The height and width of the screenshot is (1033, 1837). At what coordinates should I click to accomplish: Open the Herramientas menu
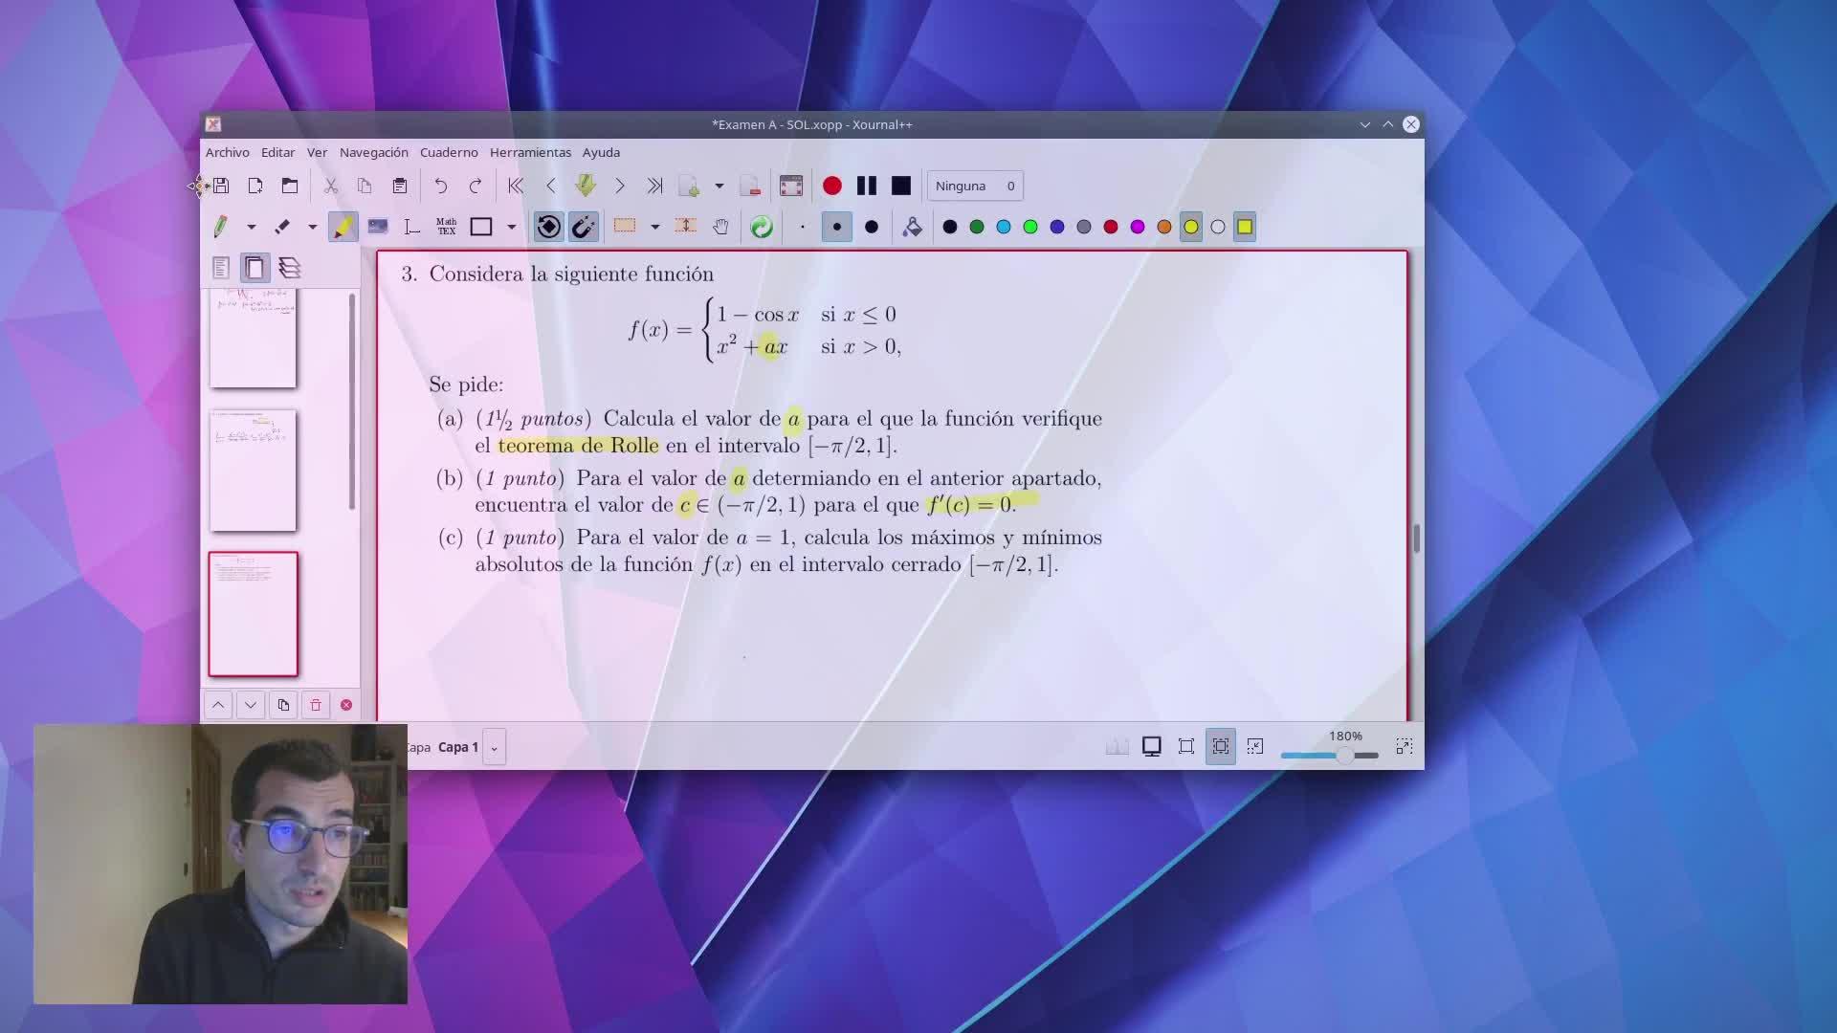(x=530, y=152)
